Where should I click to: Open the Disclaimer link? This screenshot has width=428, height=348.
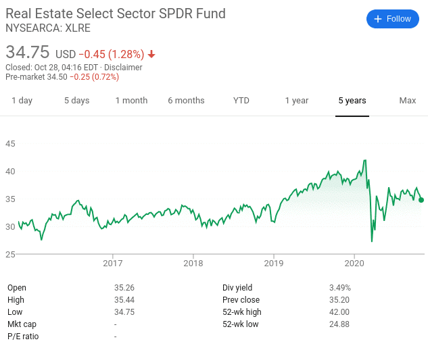pos(123,68)
